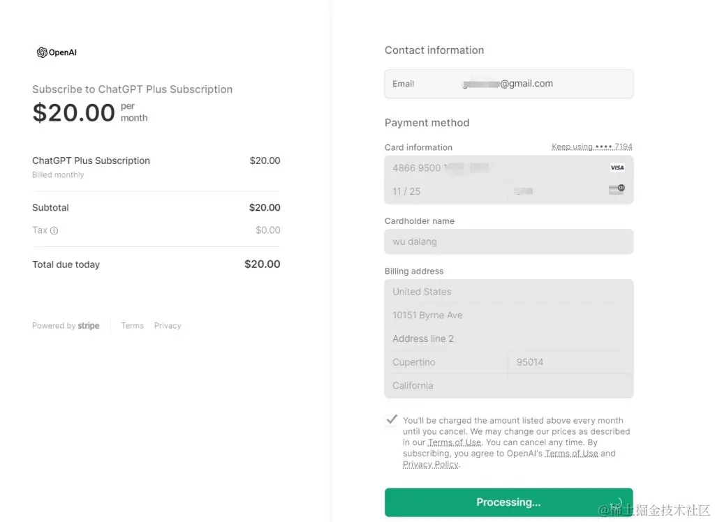The image size is (715, 522).
Task: Open the Terms link near Stripe
Action: [132, 326]
